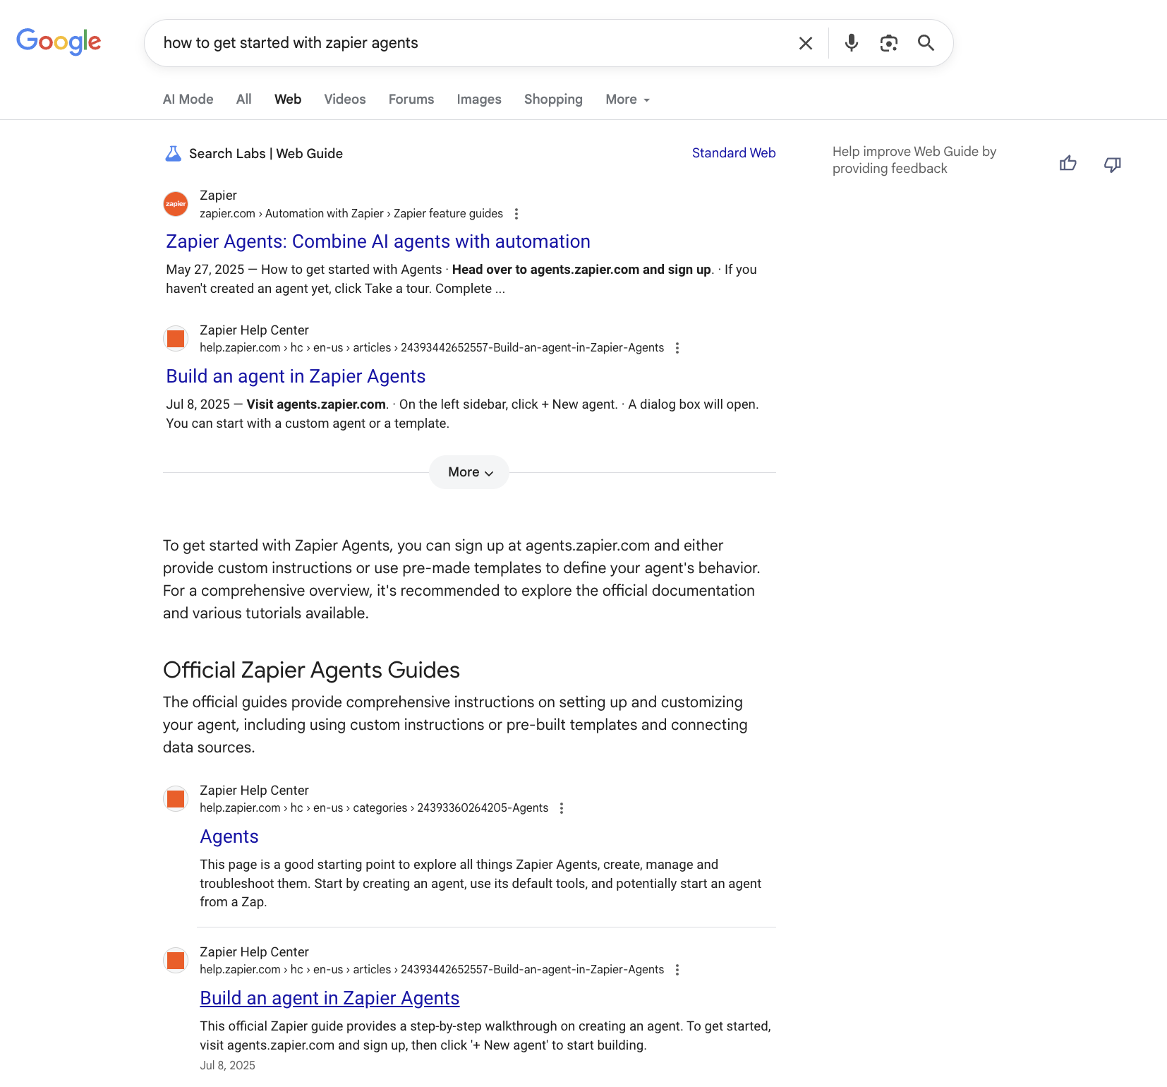
Task: Give thumbs down feedback on Web Guide
Action: 1113,164
